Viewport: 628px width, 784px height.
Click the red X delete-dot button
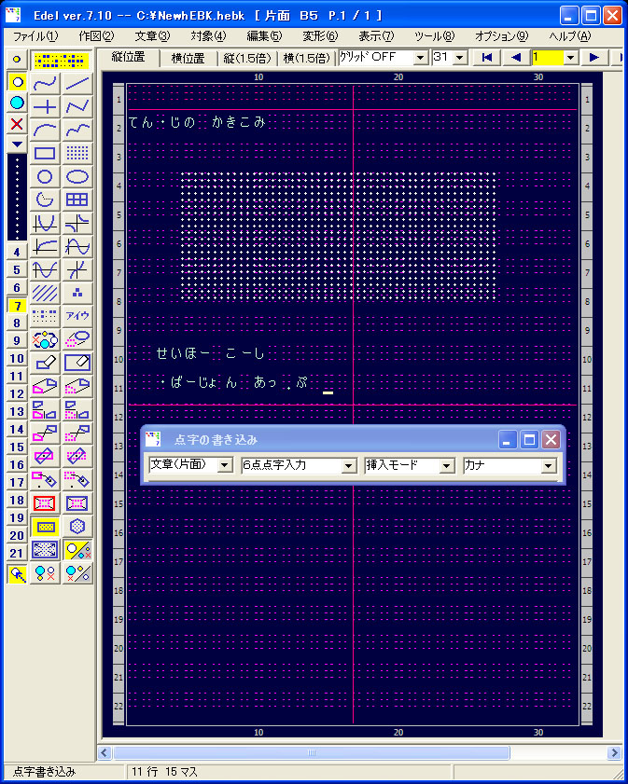pos(16,123)
